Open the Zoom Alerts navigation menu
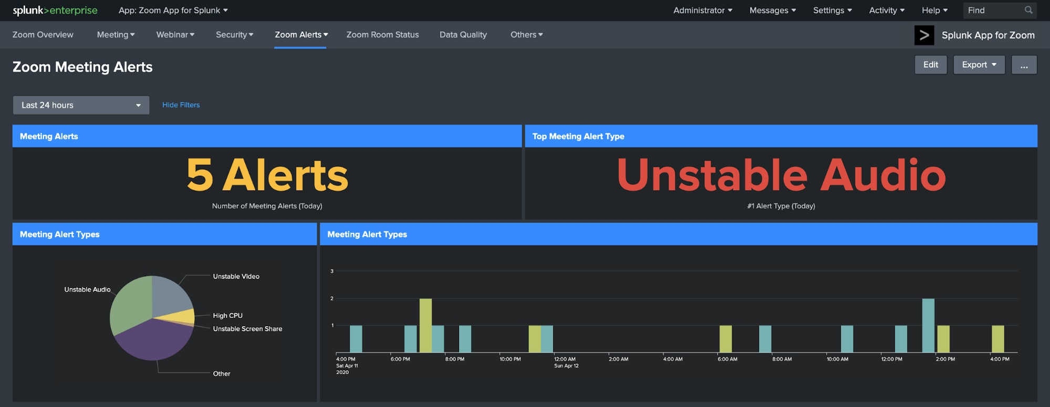This screenshot has width=1050, height=407. (x=302, y=35)
